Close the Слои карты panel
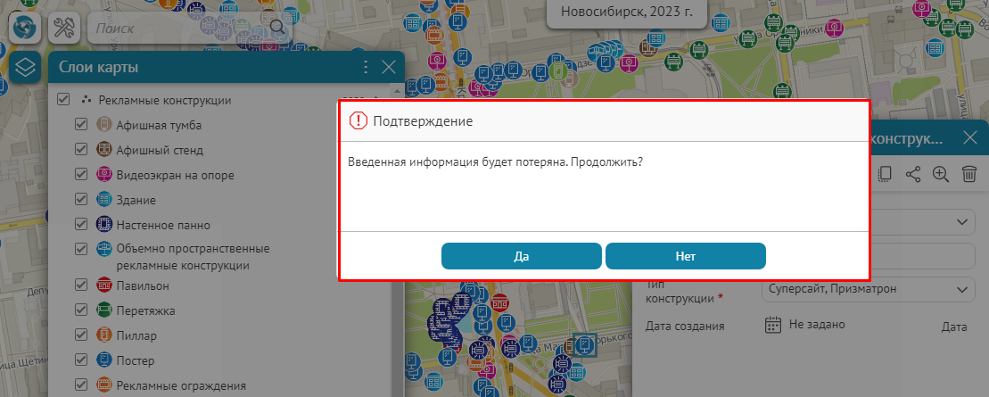 389,67
